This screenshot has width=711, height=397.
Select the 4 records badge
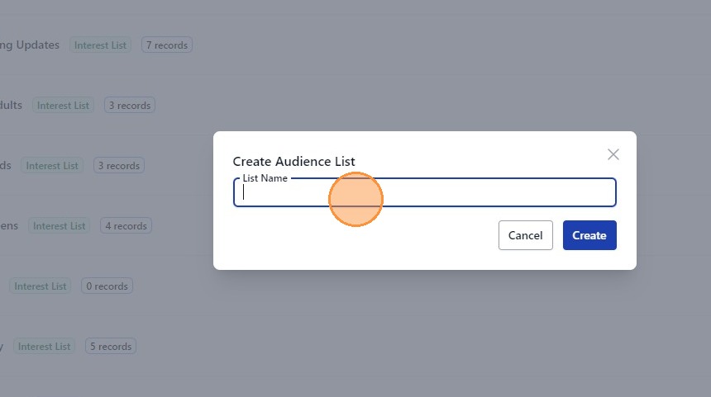click(x=126, y=226)
